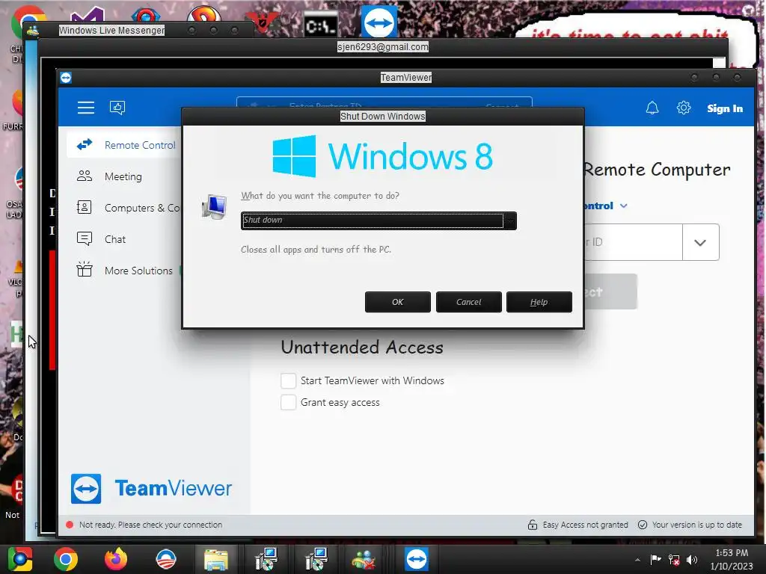Click the Unattended Access heading
This screenshot has width=766, height=574.
pyautogui.click(x=362, y=347)
